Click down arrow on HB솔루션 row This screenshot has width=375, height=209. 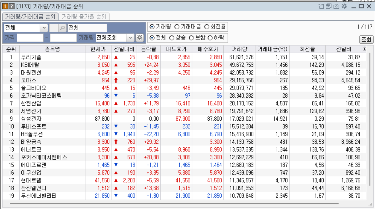point(116,134)
